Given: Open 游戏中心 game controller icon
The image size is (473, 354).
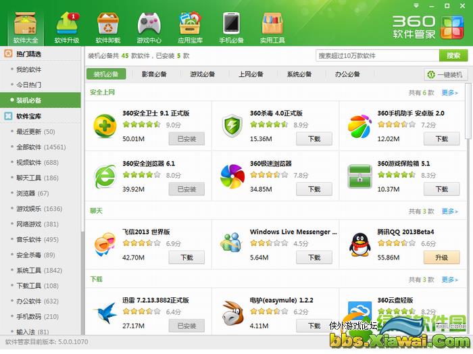Looking at the screenshot, I should (149, 28).
